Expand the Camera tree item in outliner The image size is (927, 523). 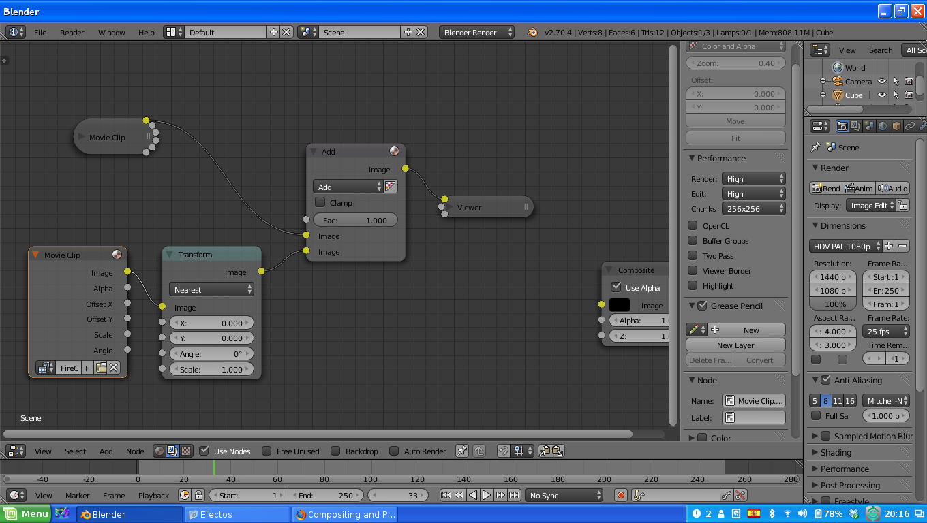click(823, 81)
